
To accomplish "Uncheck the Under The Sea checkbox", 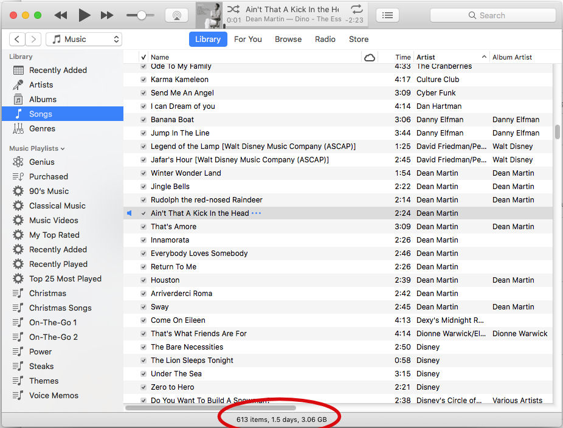I will click(x=143, y=374).
